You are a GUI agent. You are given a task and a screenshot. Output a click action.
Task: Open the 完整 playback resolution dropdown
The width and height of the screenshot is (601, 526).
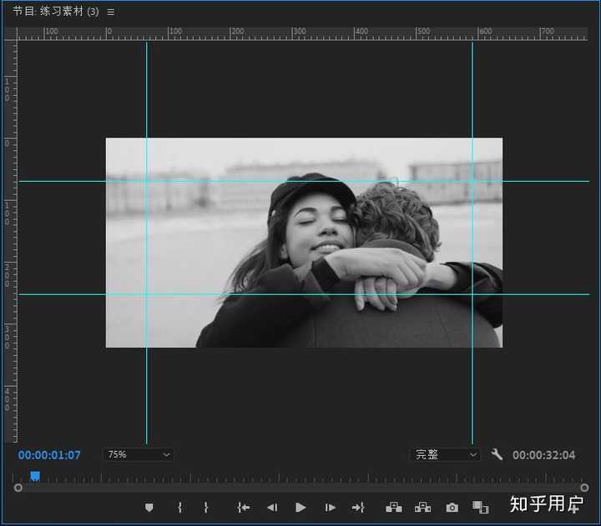coord(446,454)
